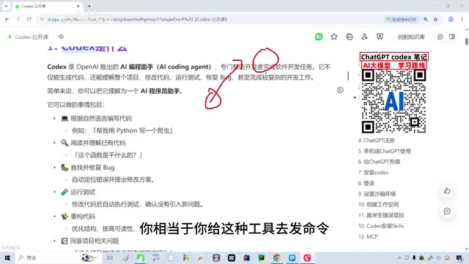Jump to outline item 5. 手机端ChatGPT使用
469x264 pixels.
tap(384, 151)
